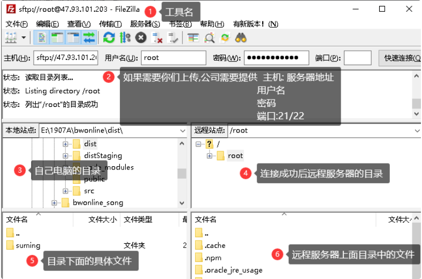Select root folder in remote tree
Image resolution: width=422 pixels, height=279 pixels.
coord(235,156)
